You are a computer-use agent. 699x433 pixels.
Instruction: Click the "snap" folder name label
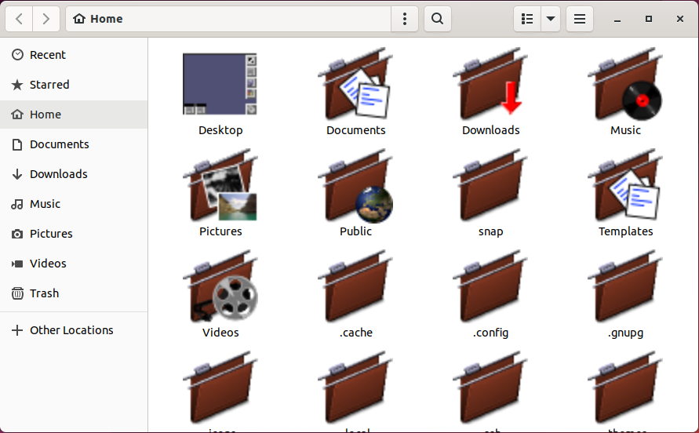click(x=491, y=231)
